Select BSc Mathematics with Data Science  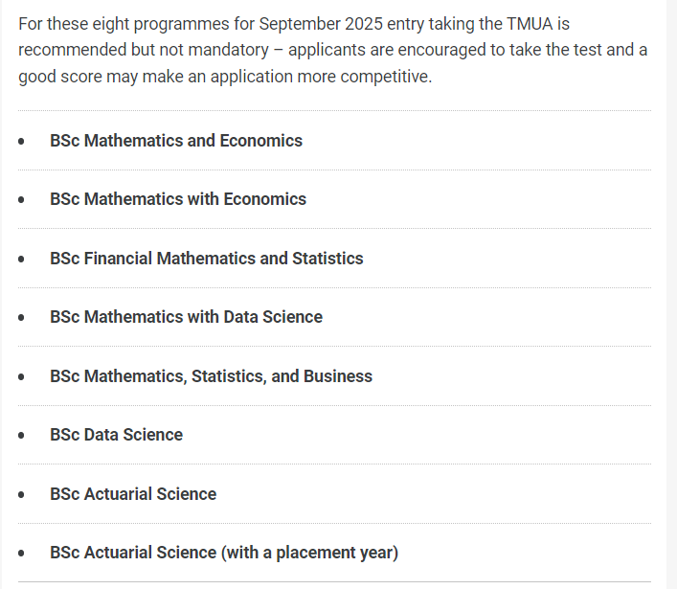(186, 317)
